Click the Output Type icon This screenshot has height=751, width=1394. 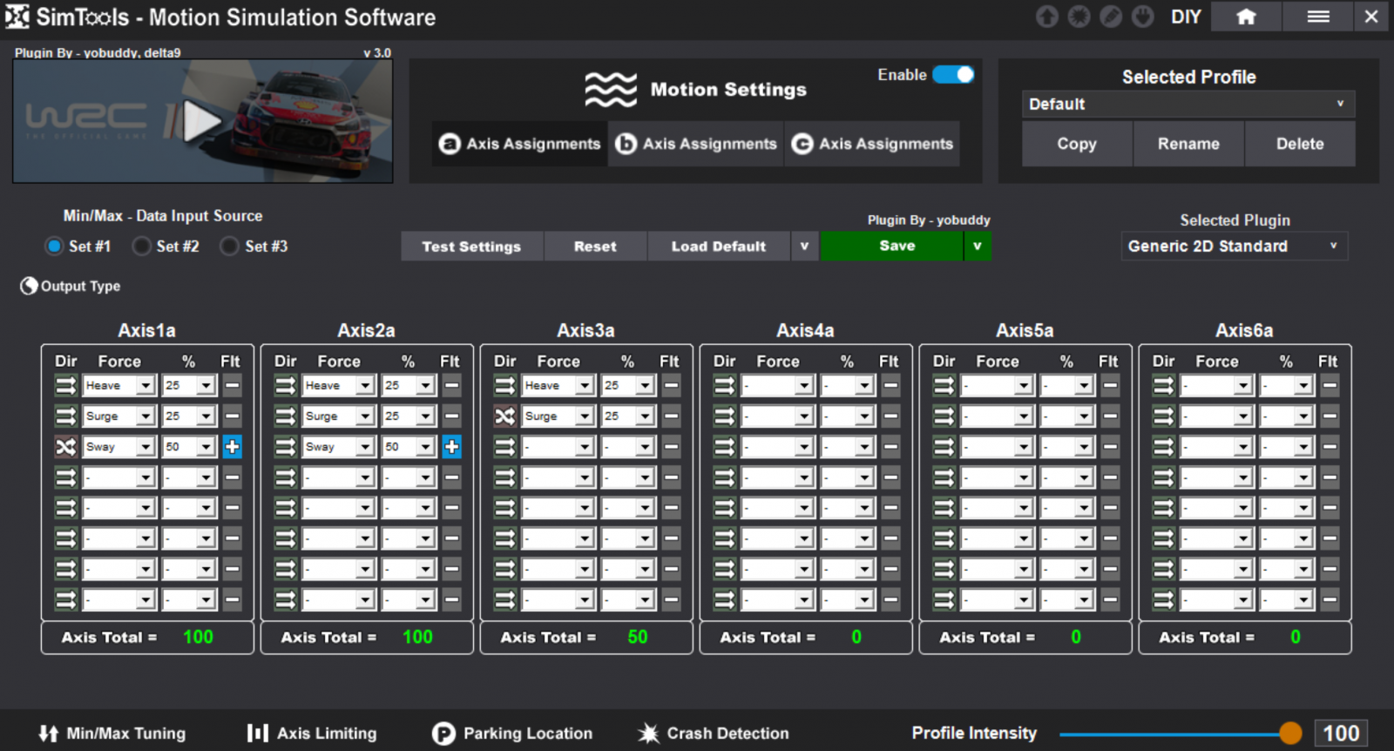[29, 286]
